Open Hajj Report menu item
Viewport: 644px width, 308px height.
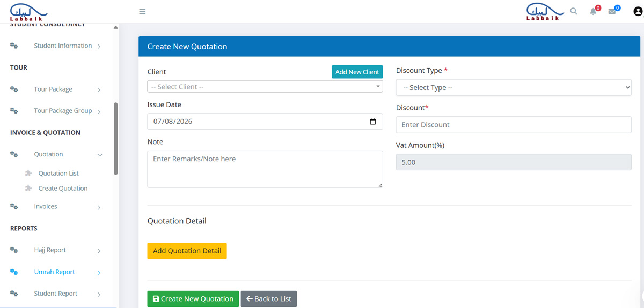(50, 250)
